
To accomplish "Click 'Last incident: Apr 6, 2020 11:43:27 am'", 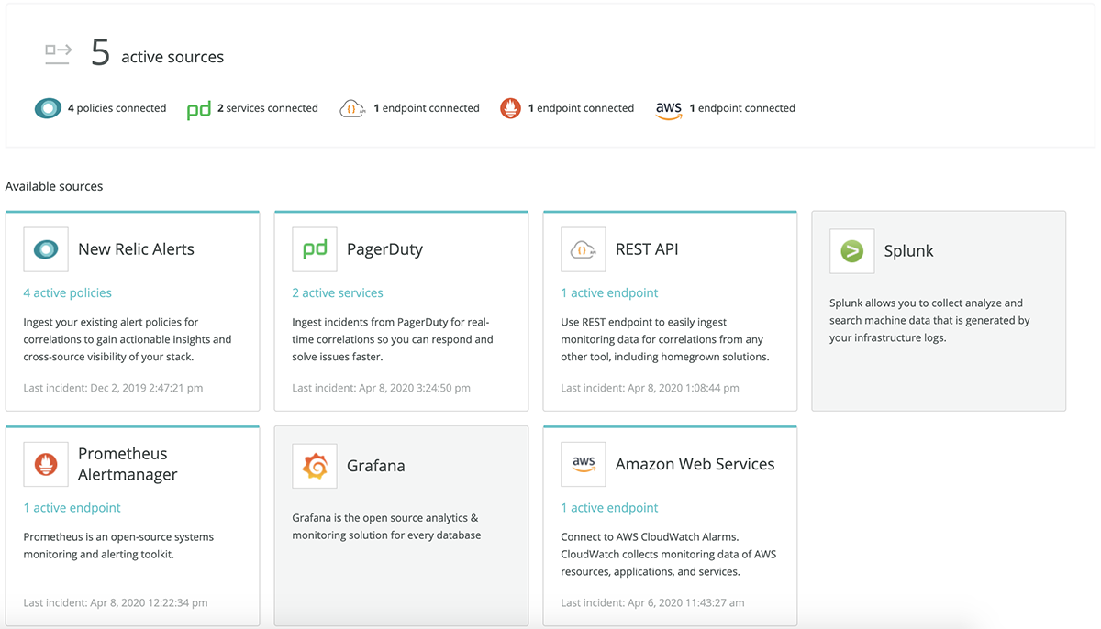I will 653,602.
